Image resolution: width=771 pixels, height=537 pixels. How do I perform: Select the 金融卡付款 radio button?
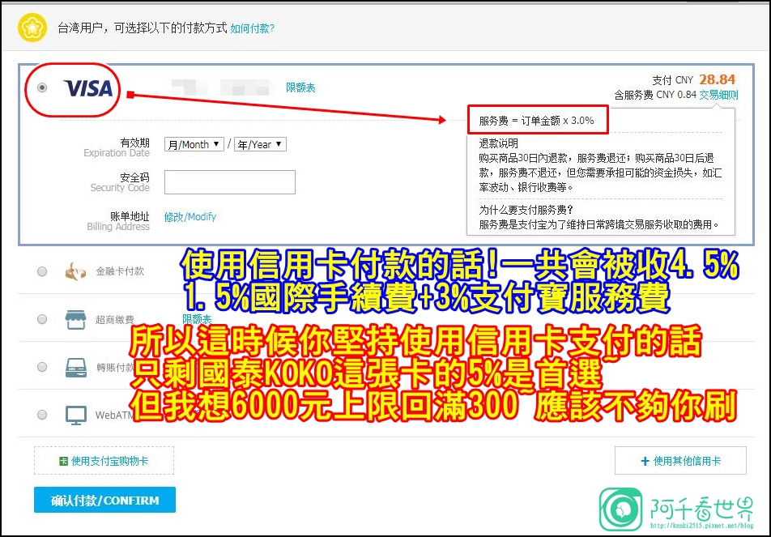[x=42, y=271]
